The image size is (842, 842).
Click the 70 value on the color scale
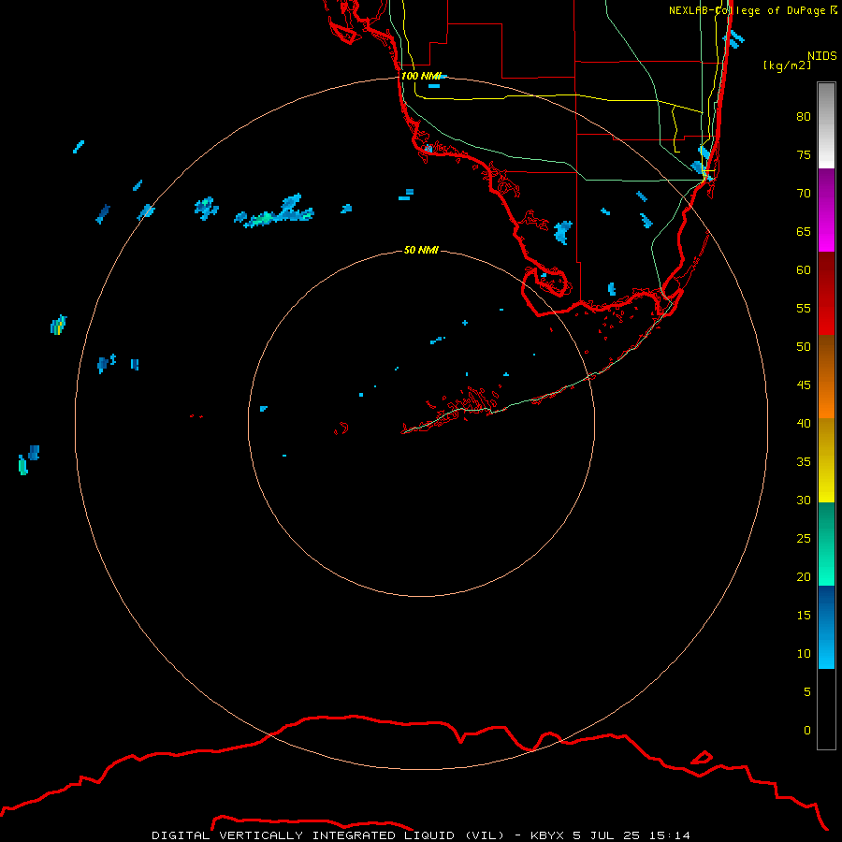804,194
